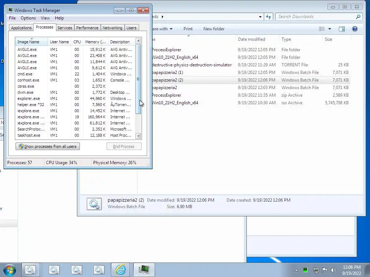Click the refresh button beside address bar
This screenshot has height=277, width=370.
pos(268,17)
